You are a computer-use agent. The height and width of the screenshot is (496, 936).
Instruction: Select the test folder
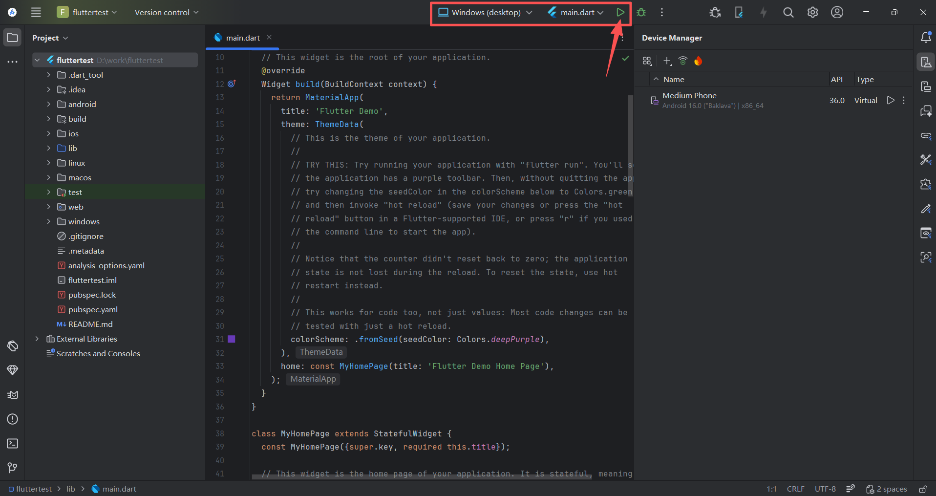[x=115, y=192]
